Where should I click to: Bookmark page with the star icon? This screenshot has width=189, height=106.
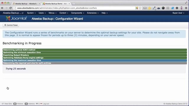point(140,8)
